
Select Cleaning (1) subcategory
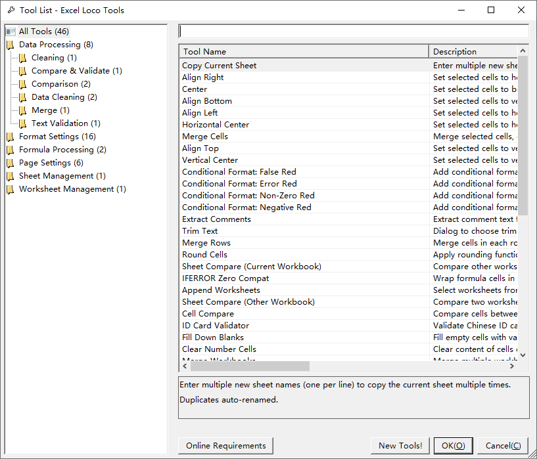54,58
